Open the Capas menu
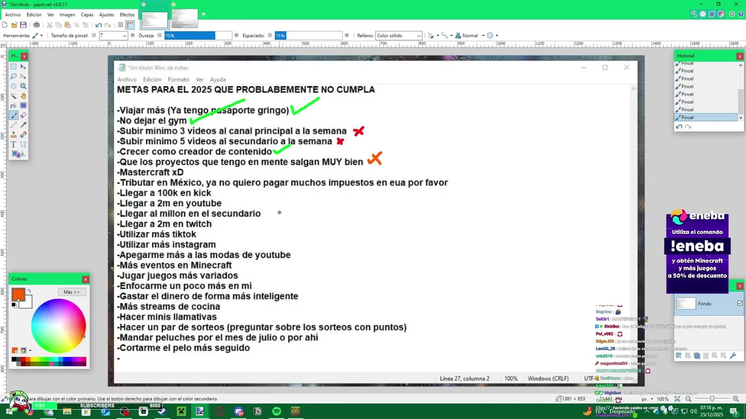 click(x=87, y=15)
